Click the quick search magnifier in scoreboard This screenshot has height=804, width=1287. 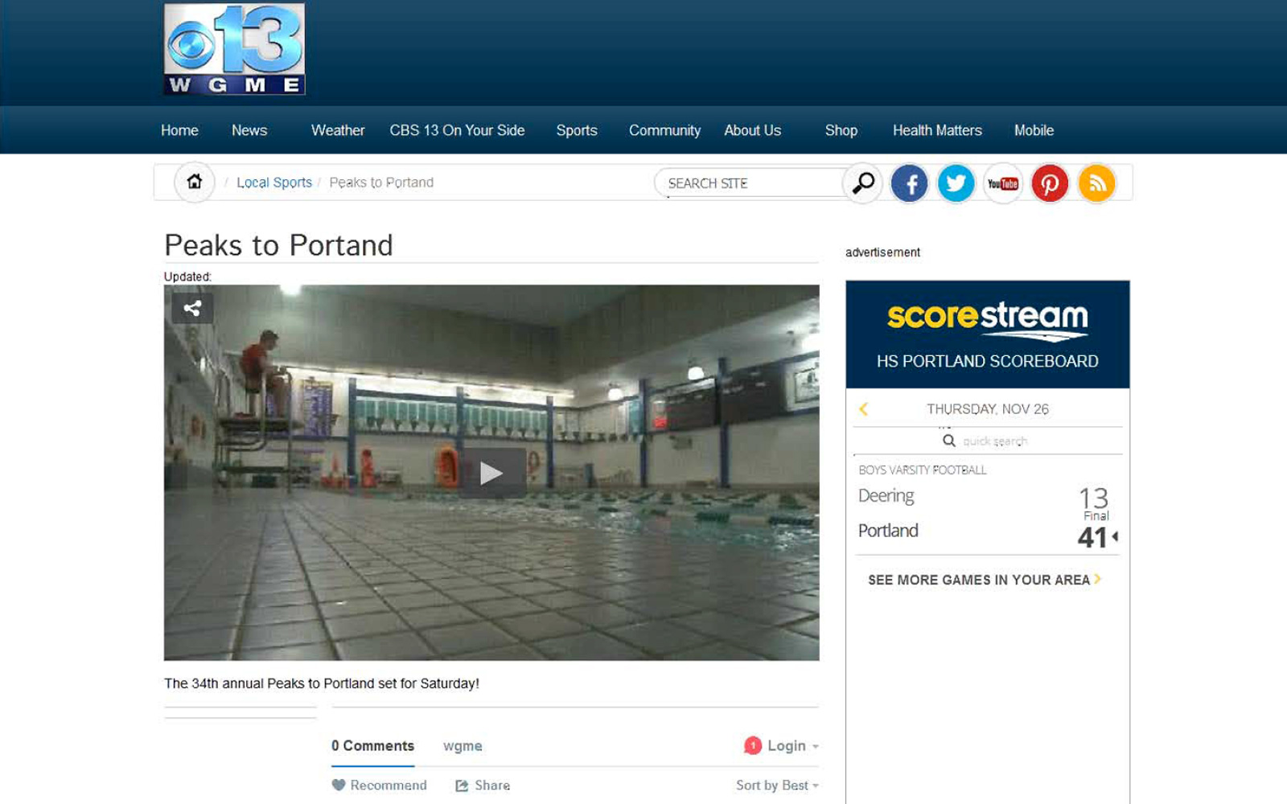tap(950, 441)
